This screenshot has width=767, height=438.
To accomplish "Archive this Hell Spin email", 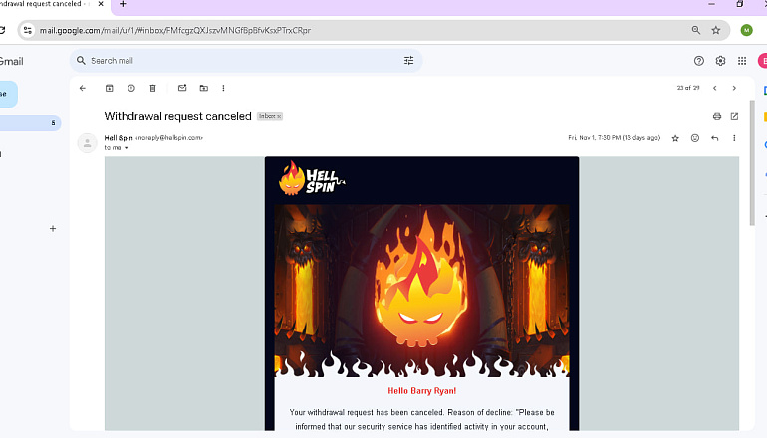I will pos(110,88).
